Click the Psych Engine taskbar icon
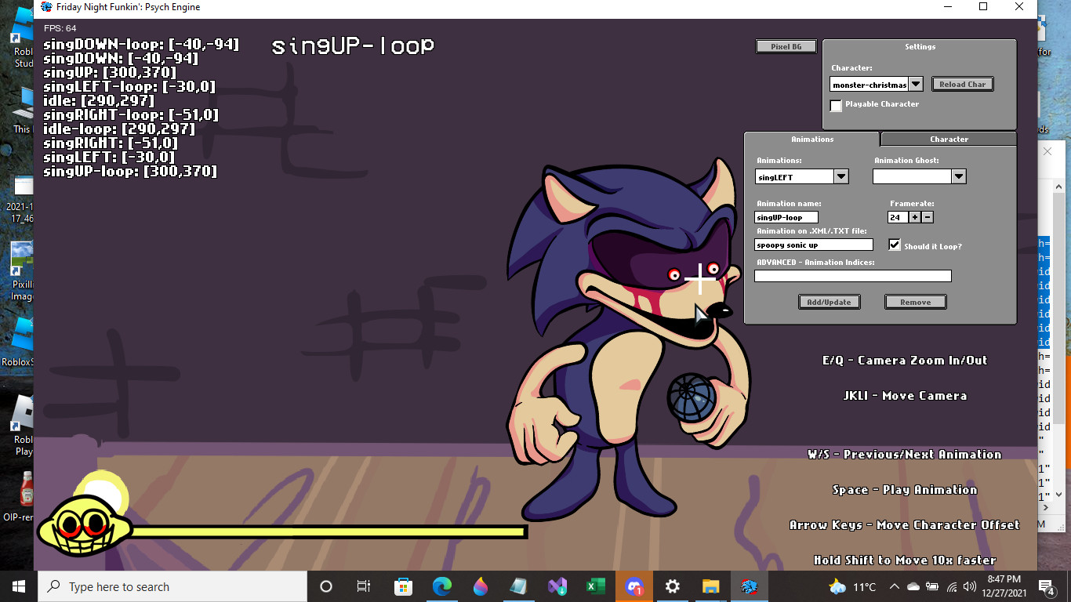 (x=750, y=586)
